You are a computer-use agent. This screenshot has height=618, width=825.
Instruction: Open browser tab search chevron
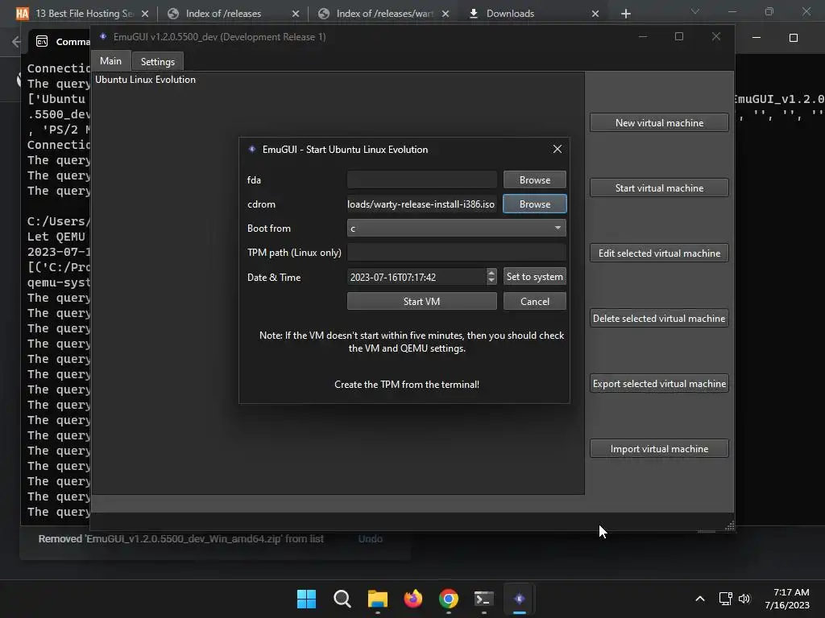coord(695,11)
